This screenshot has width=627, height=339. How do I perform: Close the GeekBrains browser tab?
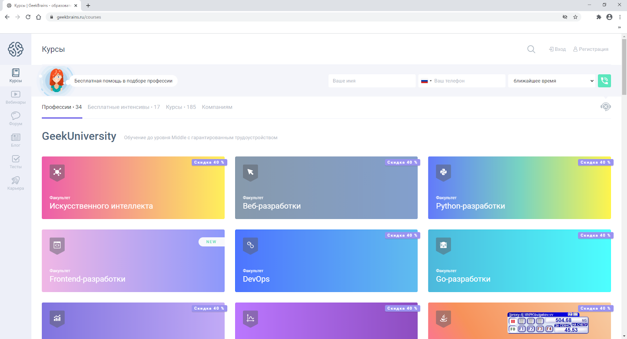tap(76, 5)
